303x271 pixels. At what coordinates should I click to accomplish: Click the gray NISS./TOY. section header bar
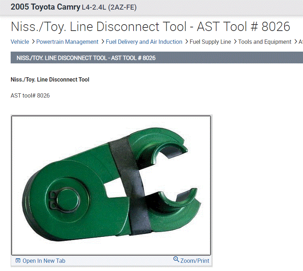[157, 58]
